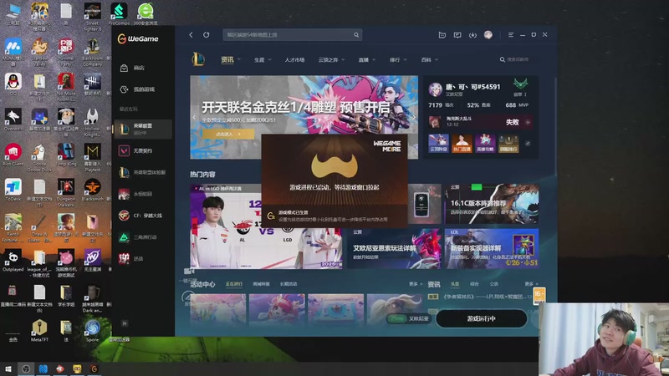The image size is (669, 376).
Task: Open the Riot Client desktop icon
Action: 13,155
